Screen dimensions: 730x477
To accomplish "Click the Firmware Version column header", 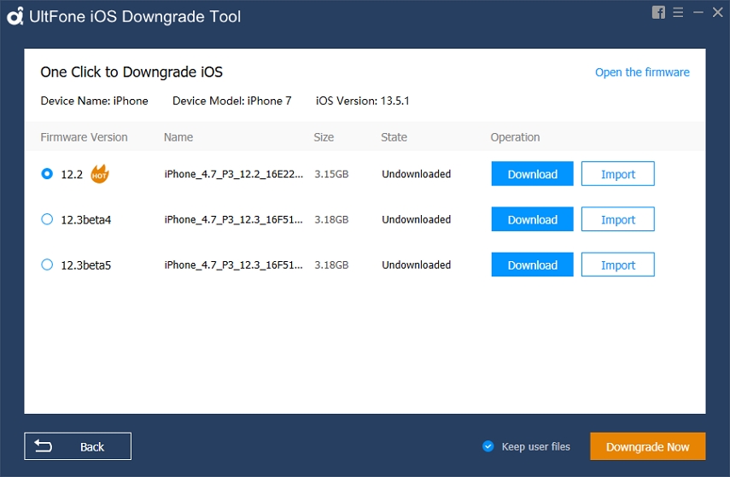I will click(84, 137).
